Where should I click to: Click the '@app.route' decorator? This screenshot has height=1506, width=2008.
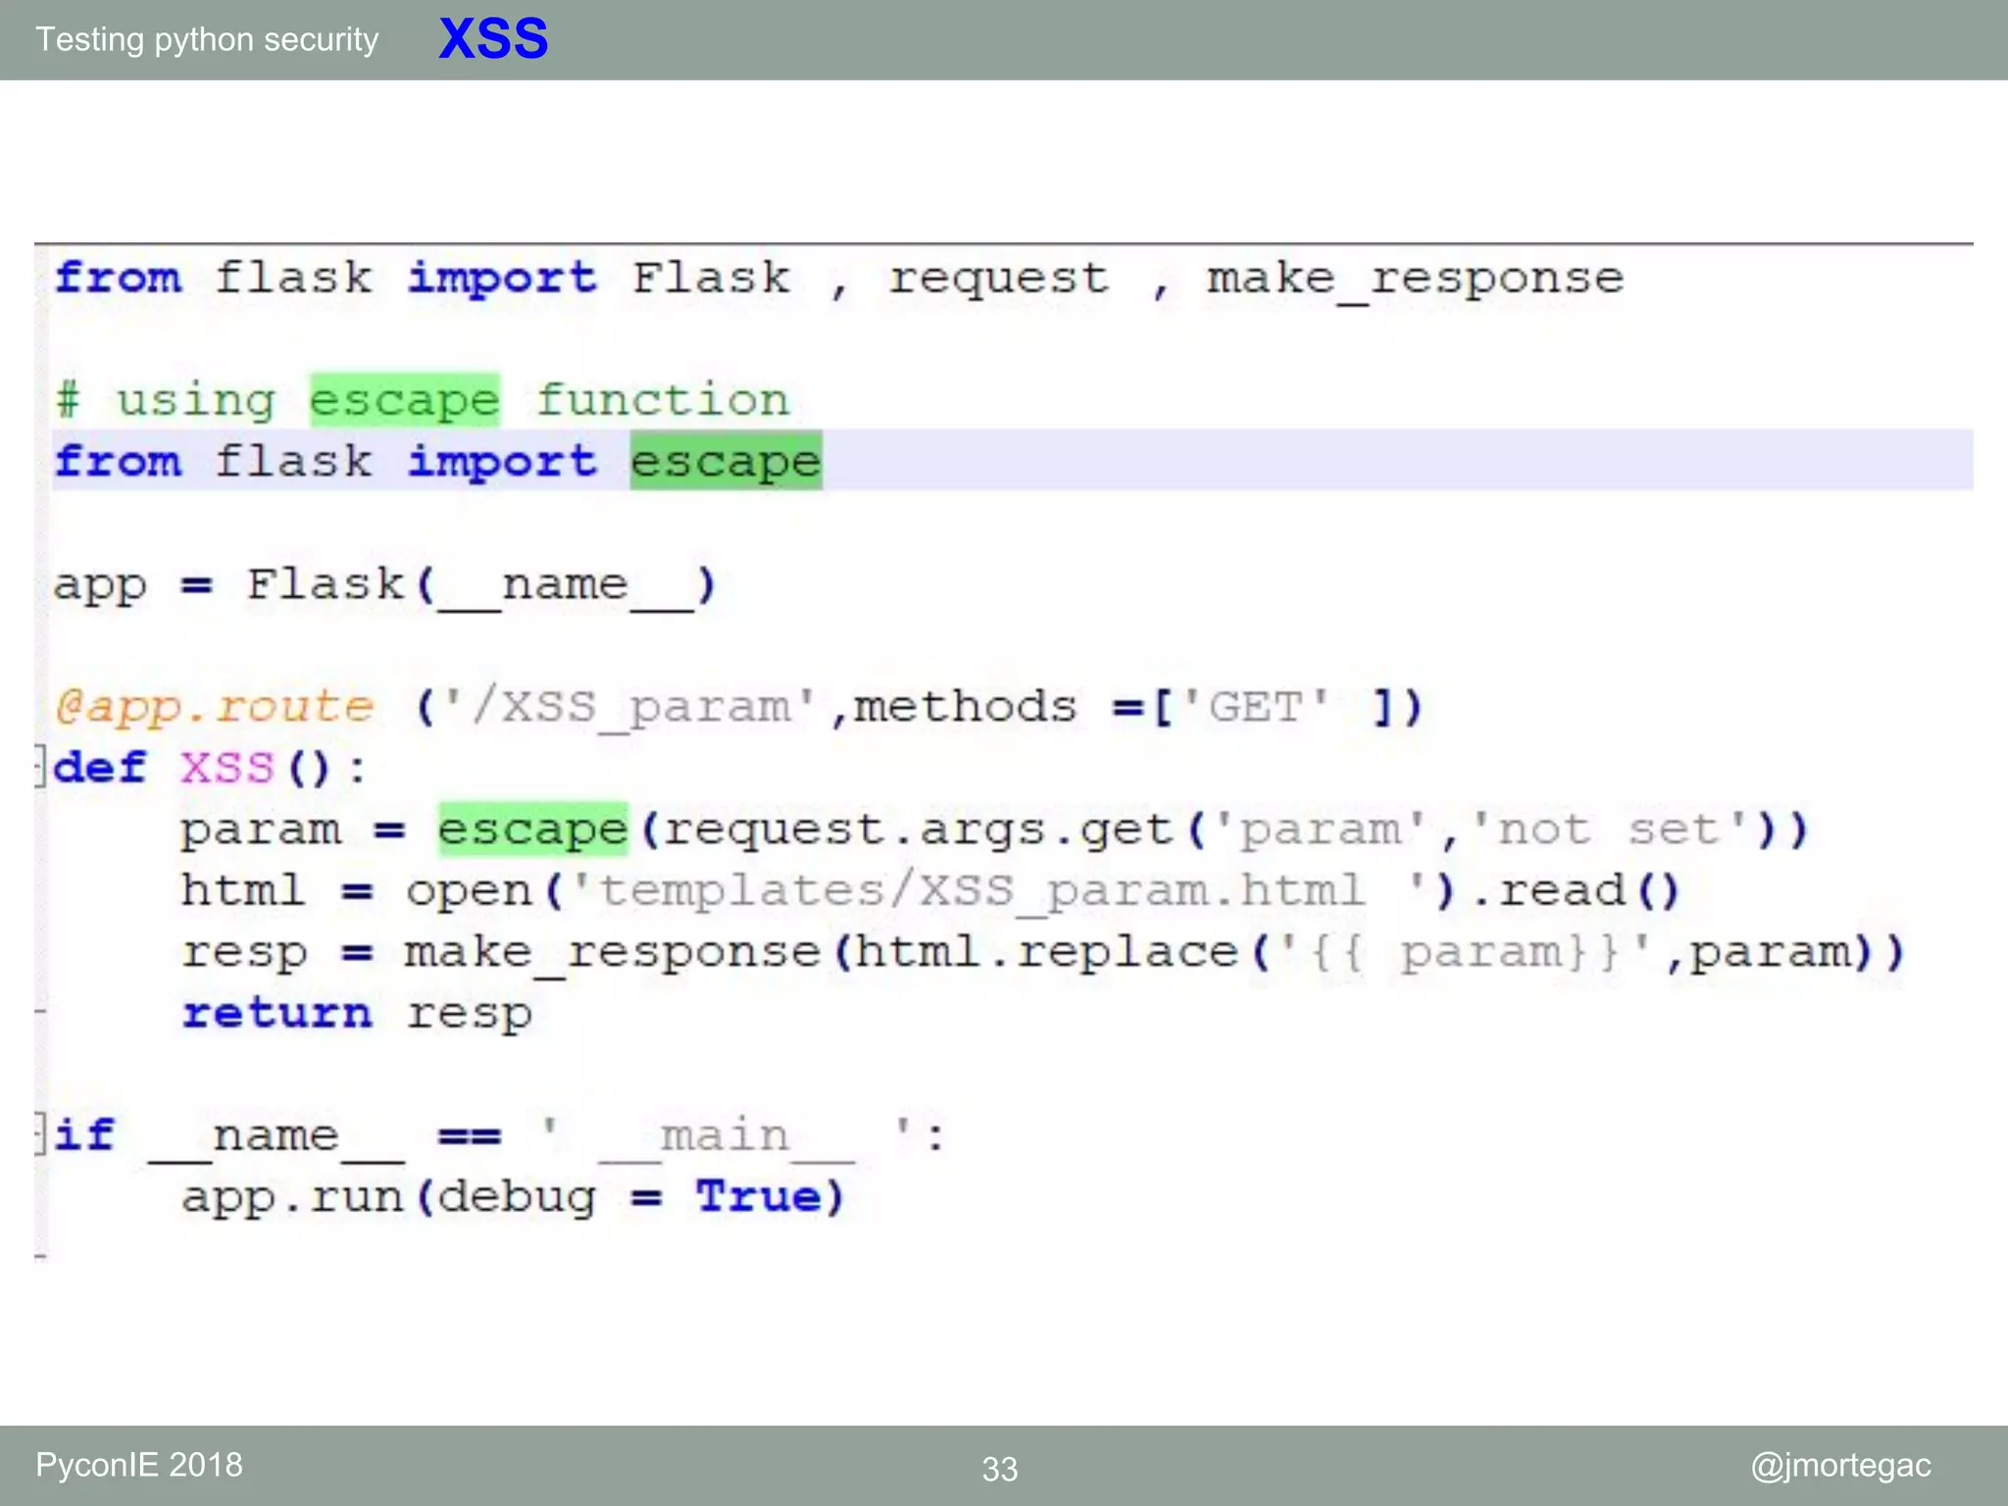coord(215,707)
